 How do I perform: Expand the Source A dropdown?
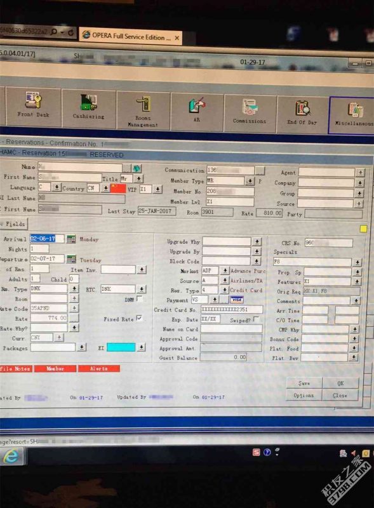click(x=224, y=280)
